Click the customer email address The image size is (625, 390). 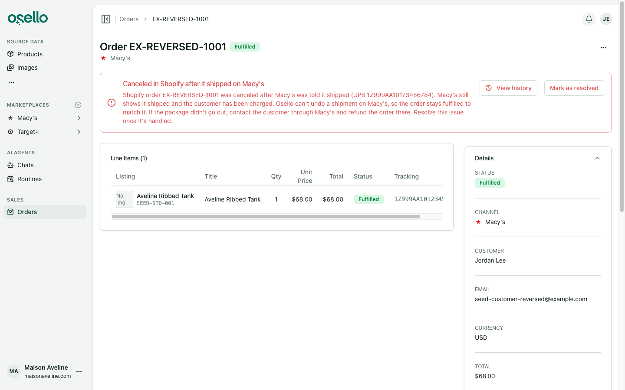click(x=531, y=299)
